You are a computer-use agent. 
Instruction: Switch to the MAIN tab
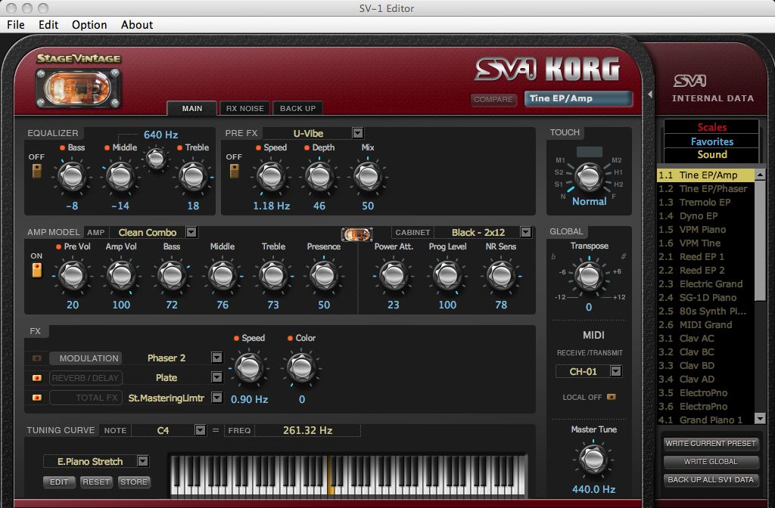tap(192, 109)
